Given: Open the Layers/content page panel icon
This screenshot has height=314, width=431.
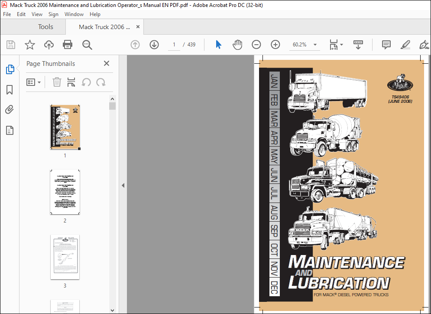Looking at the screenshot, I should (10, 130).
